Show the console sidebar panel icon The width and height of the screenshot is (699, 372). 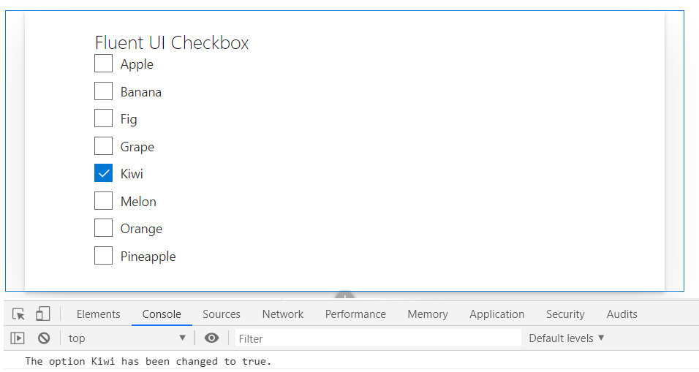[18, 338]
